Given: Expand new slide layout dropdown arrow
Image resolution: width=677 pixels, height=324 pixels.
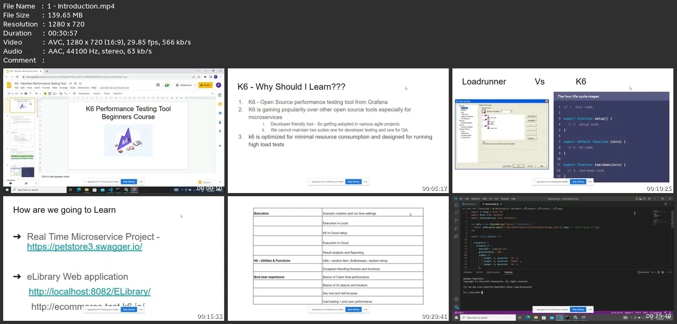Looking at the screenshot, I should pos(13,93).
